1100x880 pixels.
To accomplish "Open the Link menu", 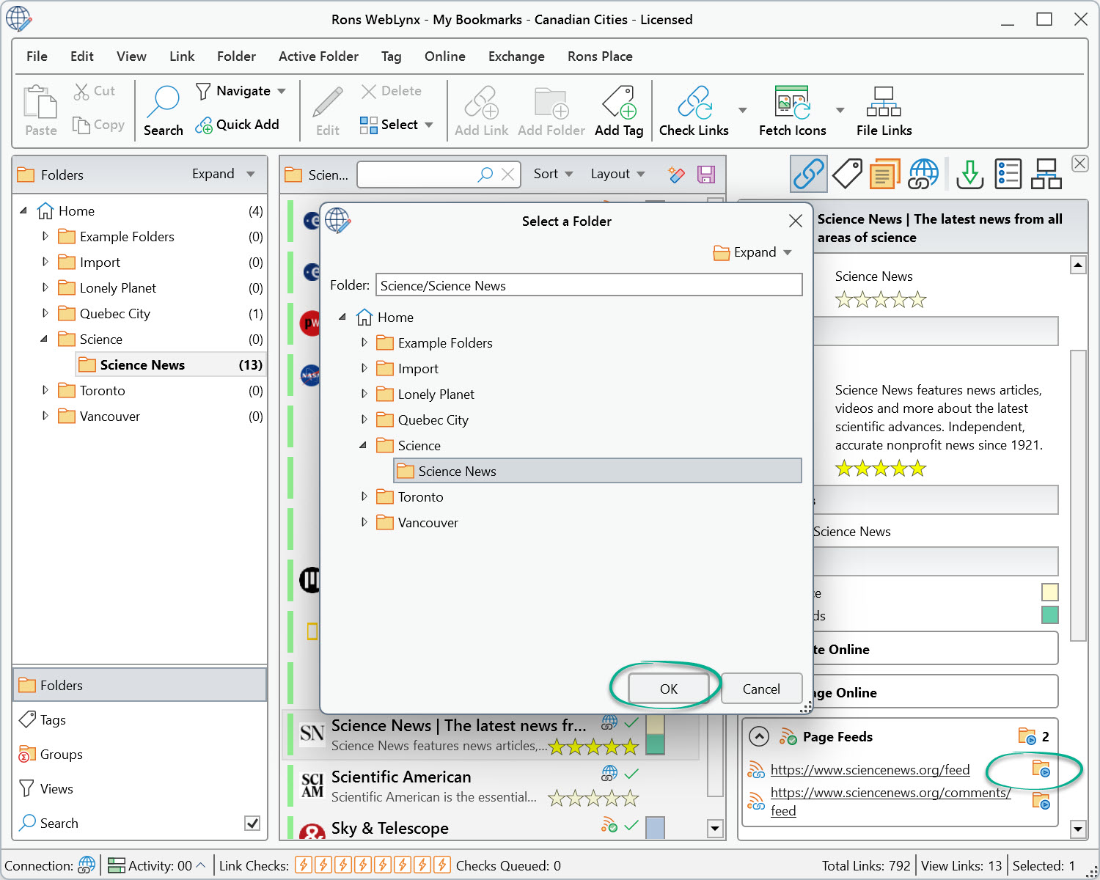I will (182, 56).
